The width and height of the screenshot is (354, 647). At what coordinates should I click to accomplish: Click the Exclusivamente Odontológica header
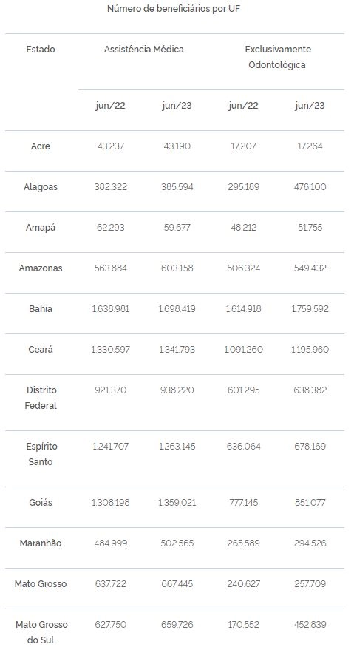coord(277,57)
